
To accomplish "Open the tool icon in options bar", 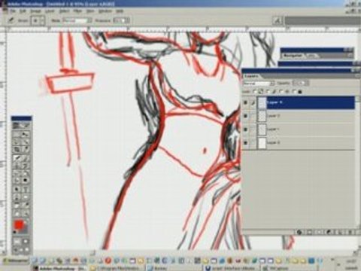I will tap(11, 20).
